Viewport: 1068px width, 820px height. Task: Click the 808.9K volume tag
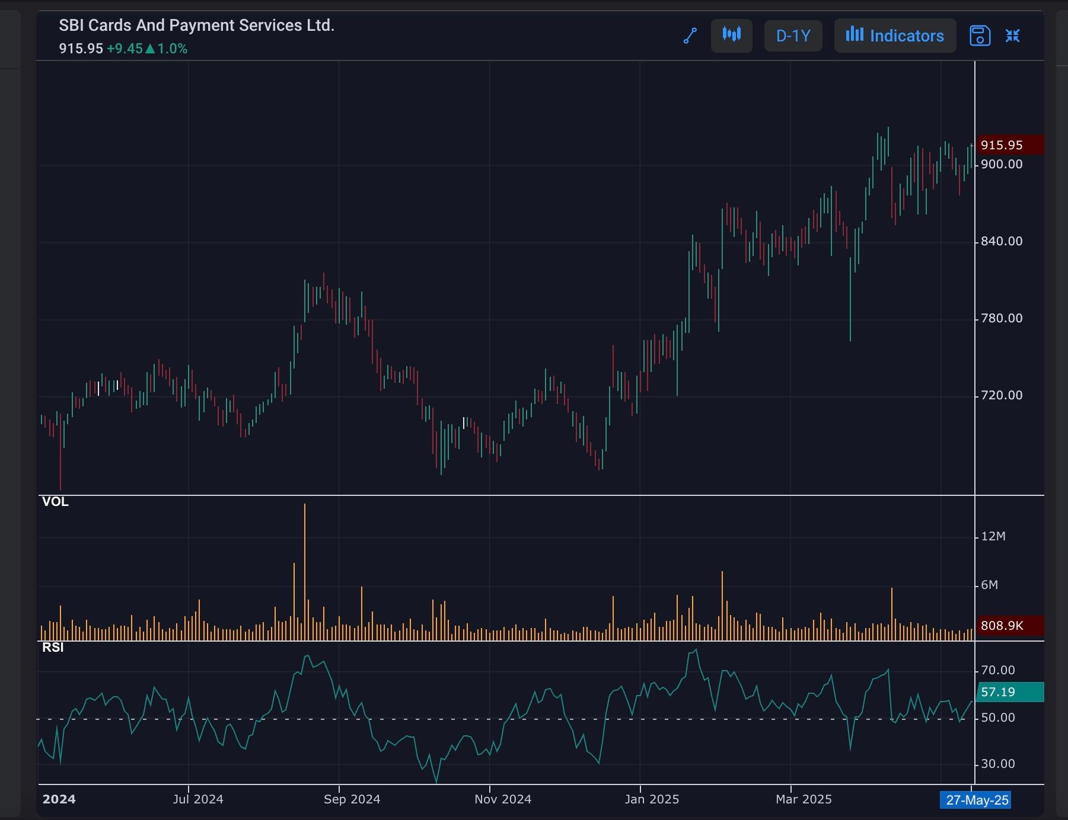(x=1009, y=626)
